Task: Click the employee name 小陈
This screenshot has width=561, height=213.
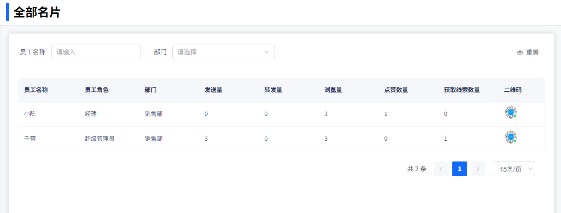Action: pos(30,114)
